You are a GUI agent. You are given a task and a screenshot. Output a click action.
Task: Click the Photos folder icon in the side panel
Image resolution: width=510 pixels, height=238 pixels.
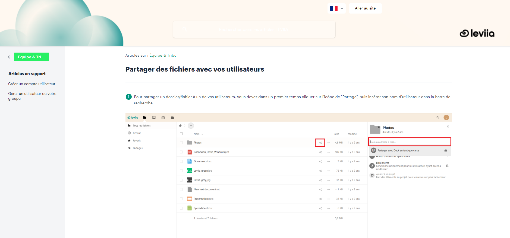[375, 129]
